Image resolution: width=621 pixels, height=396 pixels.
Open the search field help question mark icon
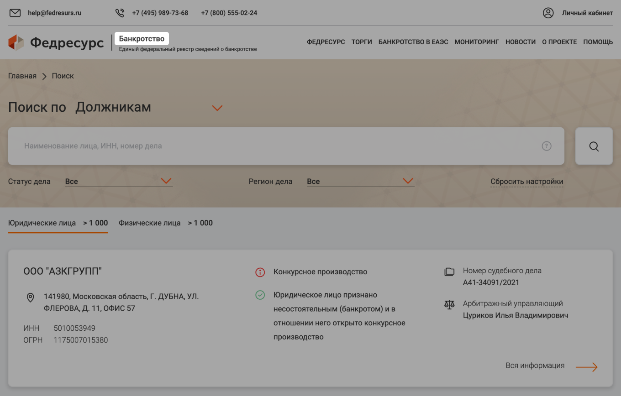[x=547, y=146]
